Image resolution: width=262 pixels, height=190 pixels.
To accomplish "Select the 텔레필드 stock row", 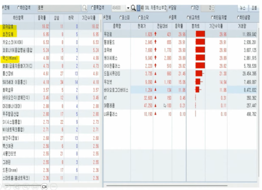I will [x=180, y=42].
